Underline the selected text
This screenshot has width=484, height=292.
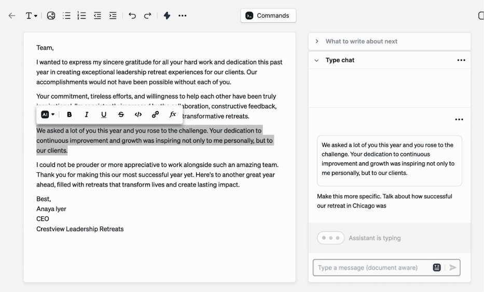[104, 115]
